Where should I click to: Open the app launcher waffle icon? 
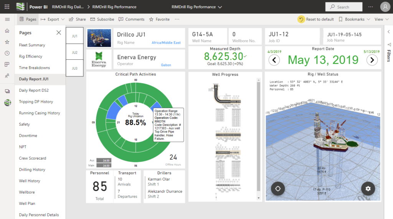(7, 7)
